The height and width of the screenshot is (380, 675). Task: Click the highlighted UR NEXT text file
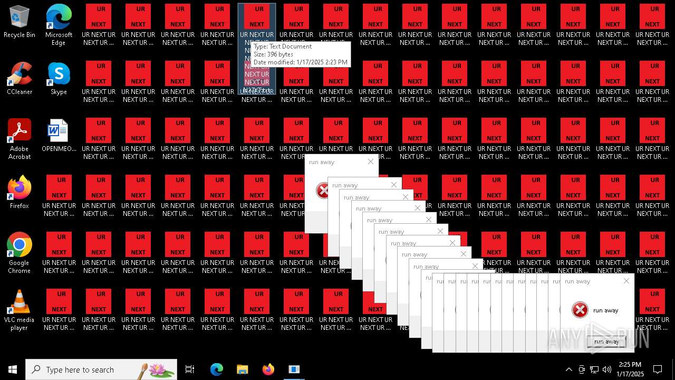coord(257,49)
